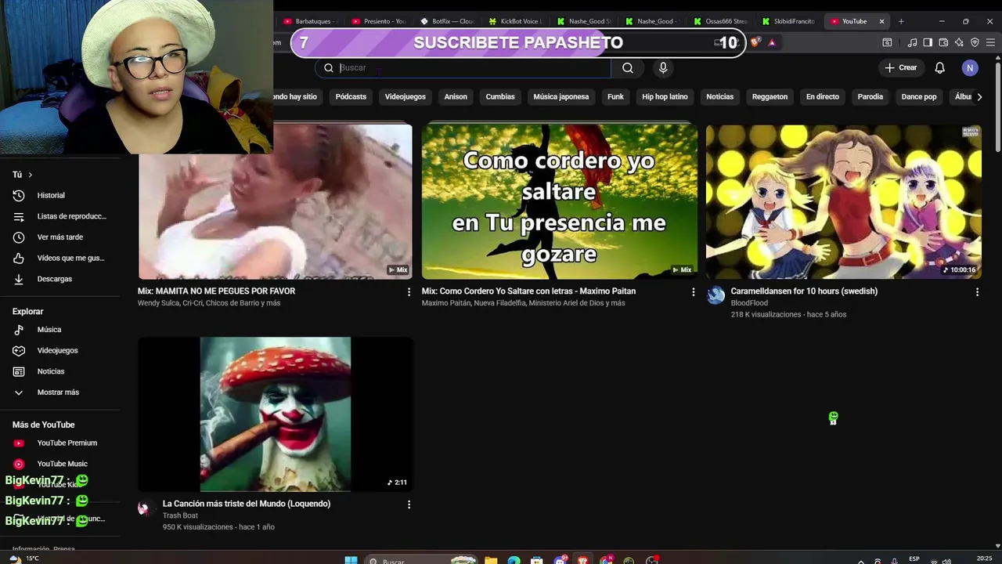Click title Mix: MAMITA NO ME PEGUES

pos(216,291)
